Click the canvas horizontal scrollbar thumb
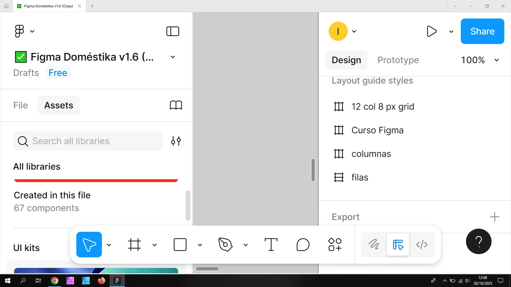Screen dimensions: 511x287 (x=207, y=269)
